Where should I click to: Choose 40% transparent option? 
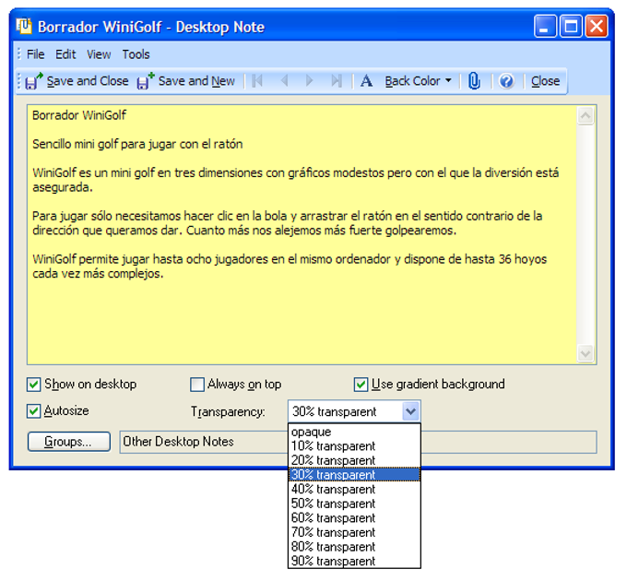[x=354, y=489]
